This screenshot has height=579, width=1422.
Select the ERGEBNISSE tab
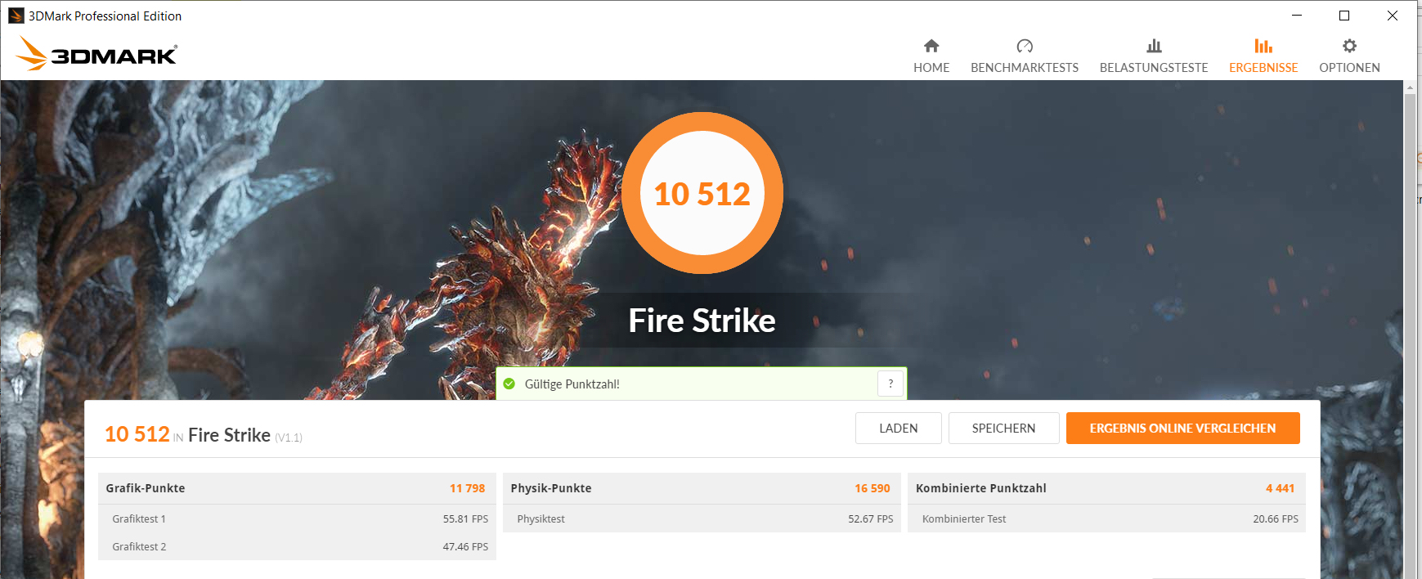point(1263,56)
